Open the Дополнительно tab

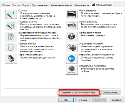(40, 5)
